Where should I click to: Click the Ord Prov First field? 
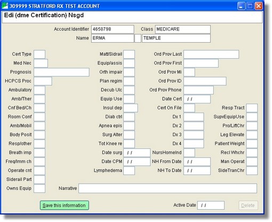click(x=201, y=63)
